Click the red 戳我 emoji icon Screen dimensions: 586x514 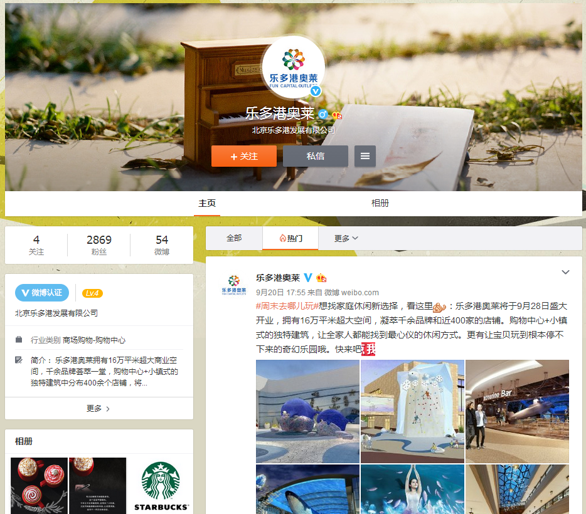click(x=368, y=349)
